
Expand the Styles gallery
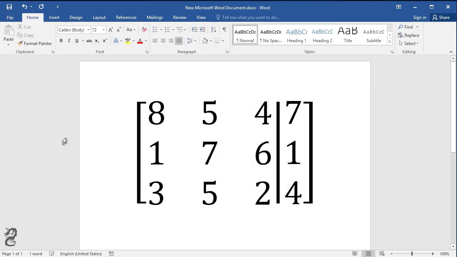pos(390,42)
